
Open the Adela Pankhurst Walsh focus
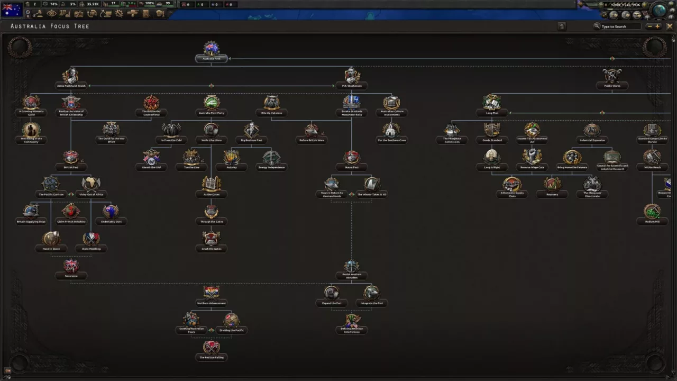tap(71, 78)
